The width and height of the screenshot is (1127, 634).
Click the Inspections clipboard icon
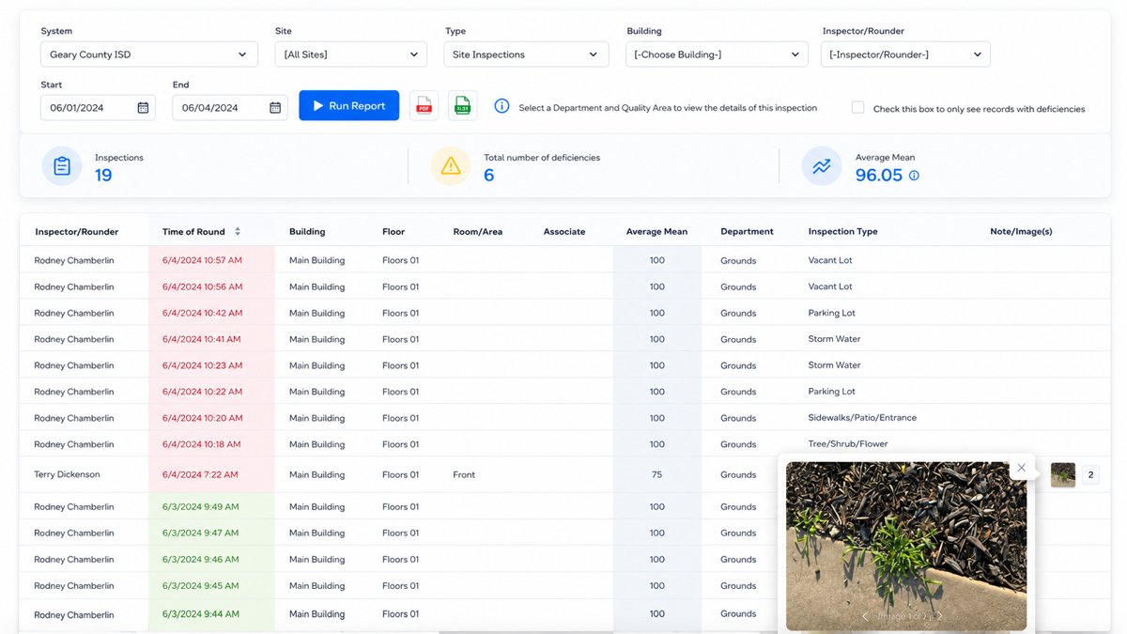62,166
